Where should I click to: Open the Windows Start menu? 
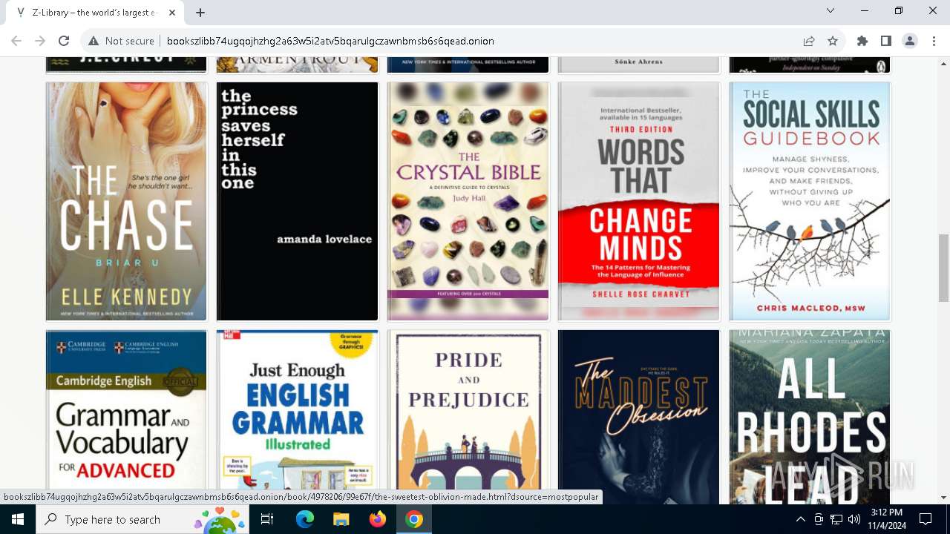18,519
